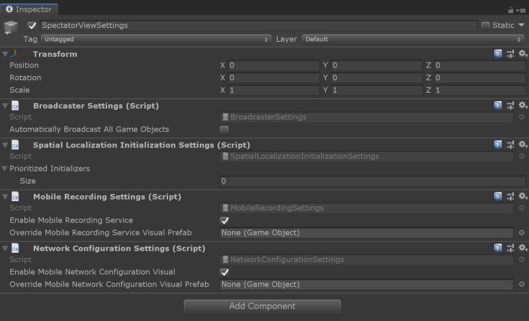Collapse Broadcaster Settings foldout triangle
Image resolution: width=529 pixels, height=321 pixels.
tap(5, 106)
